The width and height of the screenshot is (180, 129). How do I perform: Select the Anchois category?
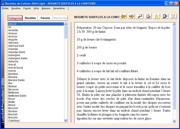point(36,36)
